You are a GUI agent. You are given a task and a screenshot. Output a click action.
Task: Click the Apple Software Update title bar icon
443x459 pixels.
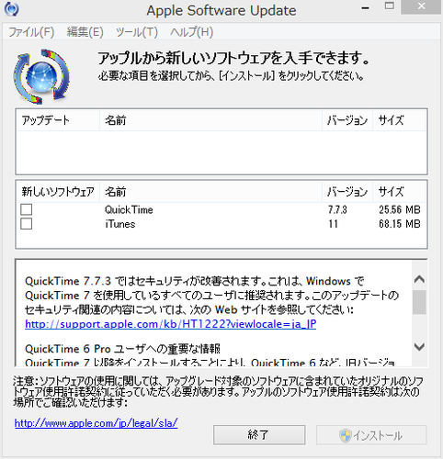[12, 8]
